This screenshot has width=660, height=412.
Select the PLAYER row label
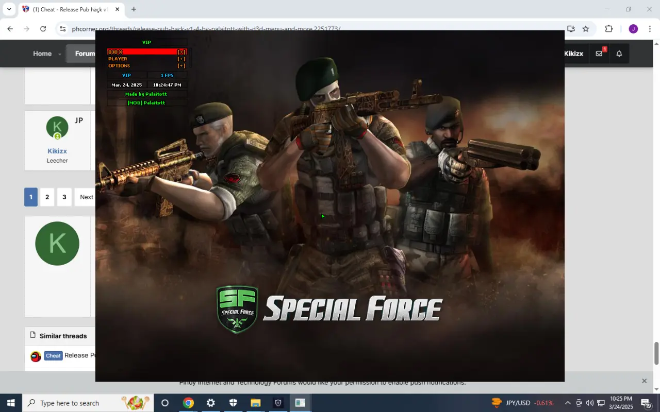pyautogui.click(x=118, y=59)
